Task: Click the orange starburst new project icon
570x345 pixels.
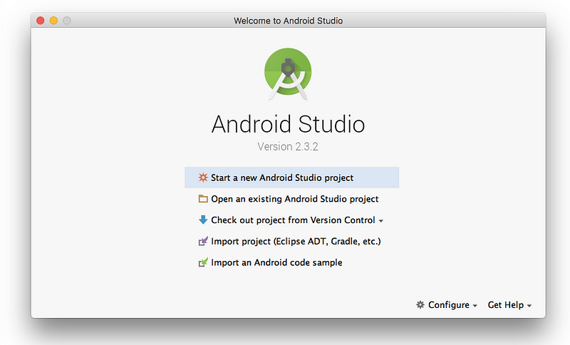Action: click(203, 177)
